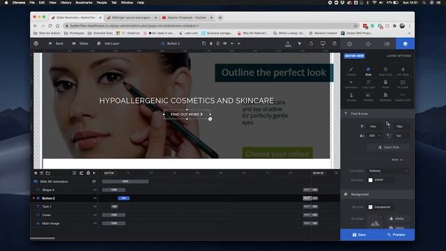Click the WordPress logo in editor toolbar
Image resolution: width=446 pixels, height=251 pixels.
click(36, 43)
